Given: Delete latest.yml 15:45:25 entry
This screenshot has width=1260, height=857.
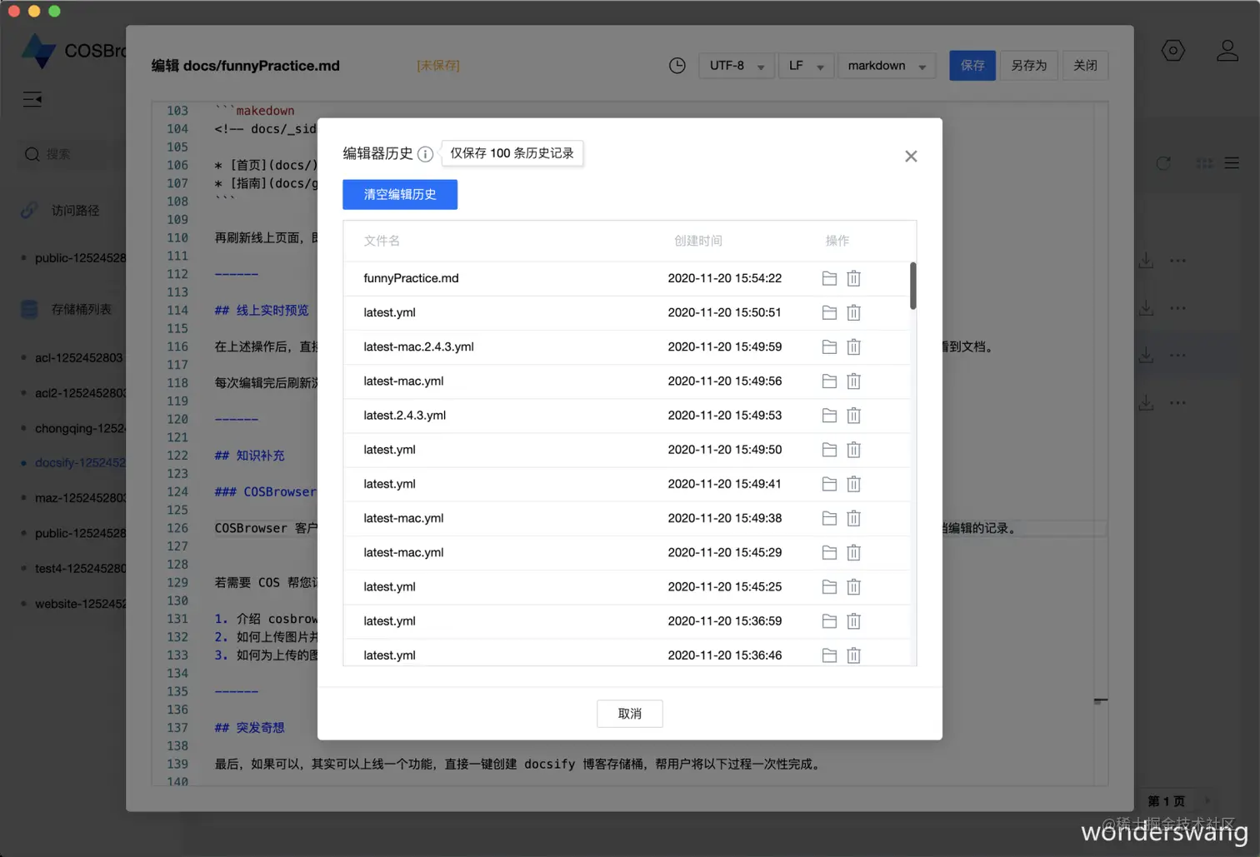Looking at the screenshot, I should point(853,586).
